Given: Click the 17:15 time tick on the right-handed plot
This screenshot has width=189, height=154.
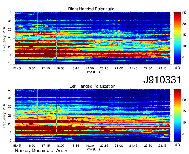Looking at the screenshot, I should pos(46,68).
